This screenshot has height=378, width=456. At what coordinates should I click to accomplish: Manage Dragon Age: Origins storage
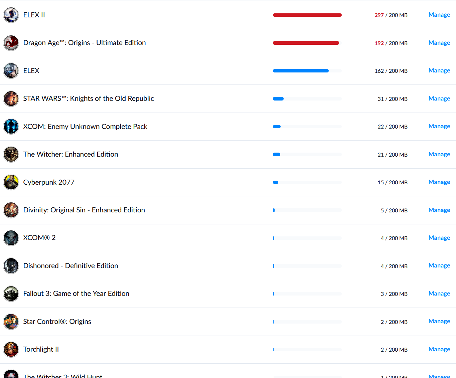tap(439, 43)
